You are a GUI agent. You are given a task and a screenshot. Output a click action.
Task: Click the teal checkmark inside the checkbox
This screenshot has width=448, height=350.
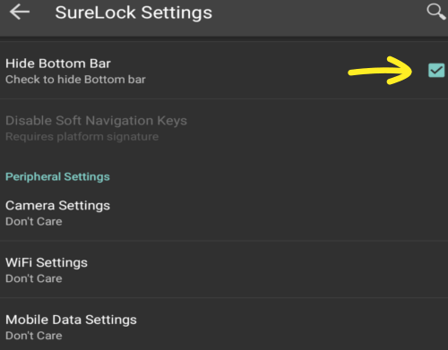tap(436, 71)
